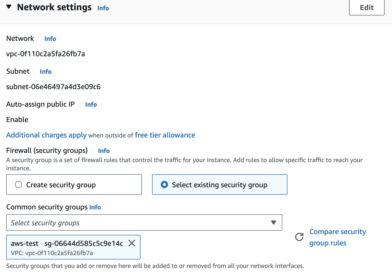
Task: Choose the Create security group radio button
Action: [x=18, y=185]
